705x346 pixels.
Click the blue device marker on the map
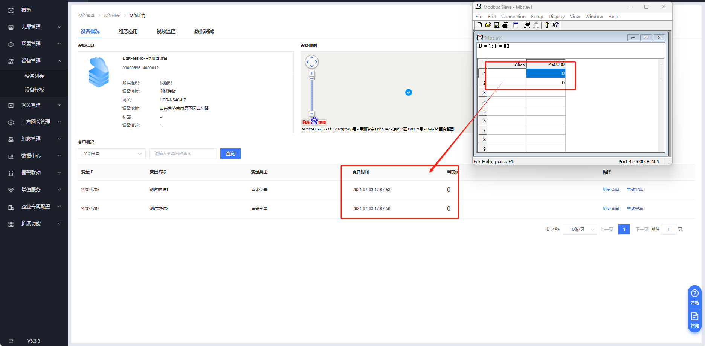point(409,92)
